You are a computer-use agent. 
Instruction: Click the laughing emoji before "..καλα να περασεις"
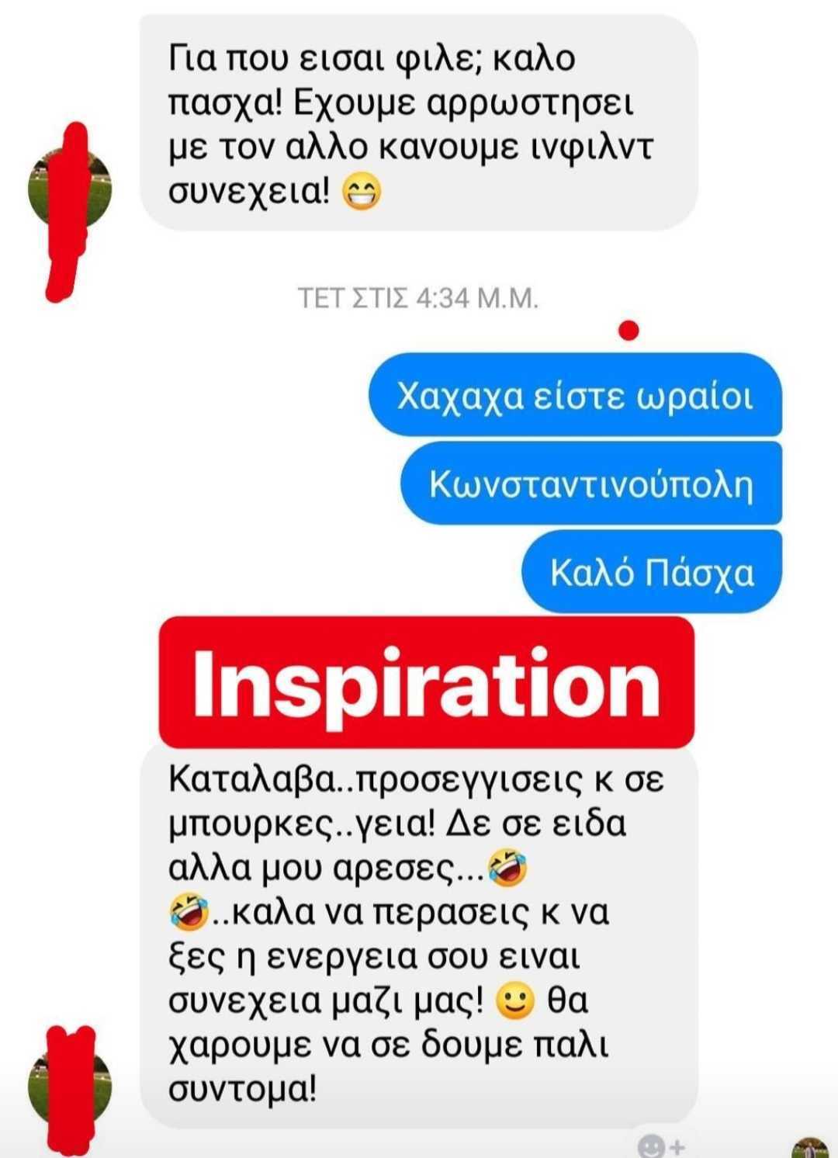pos(189,912)
